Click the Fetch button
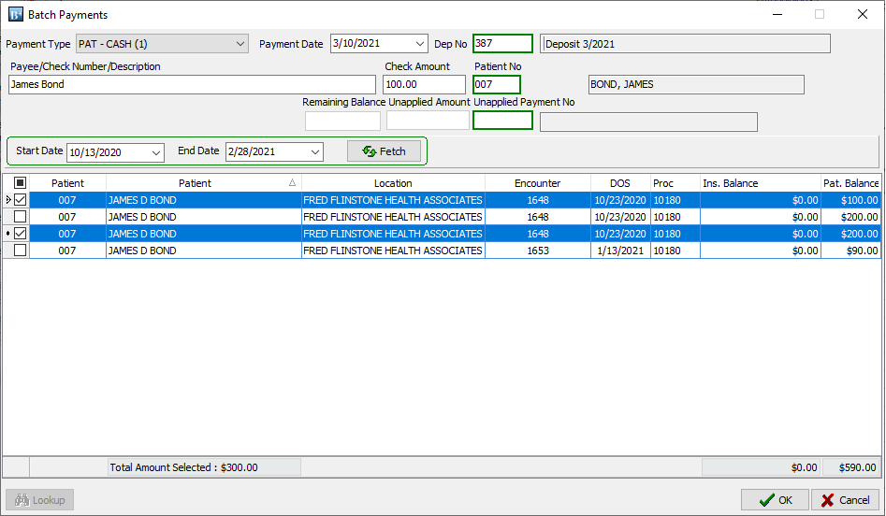This screenshot has width=886, height=516. click(x=384, y=151)
